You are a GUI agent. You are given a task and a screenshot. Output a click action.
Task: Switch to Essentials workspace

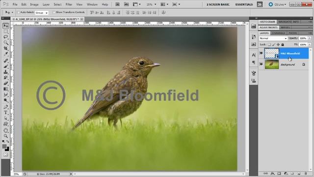244,4
